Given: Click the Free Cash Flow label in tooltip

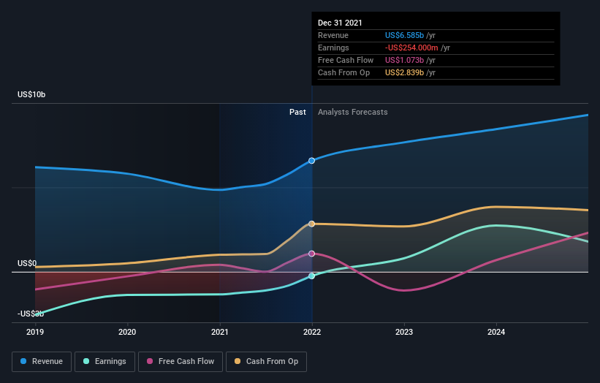Looking at the screenshot, I should click(346, 60).
